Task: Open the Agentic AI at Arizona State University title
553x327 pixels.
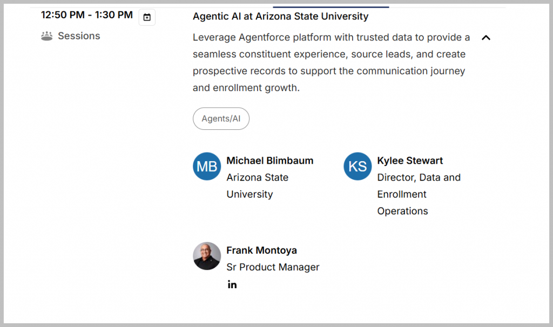Action: pyautogui.click(x=280, y=16)
